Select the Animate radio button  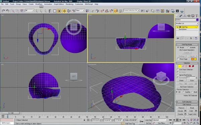[188, 48]
